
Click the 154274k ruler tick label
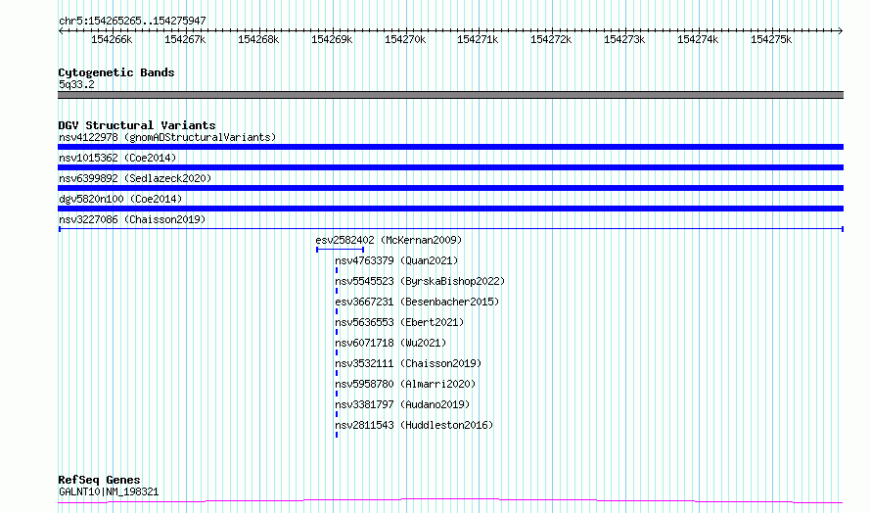tap(698, 39)
